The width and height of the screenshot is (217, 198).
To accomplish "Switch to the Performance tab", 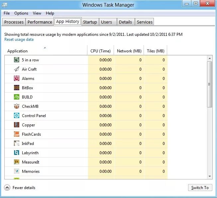I will click(40, 22).
